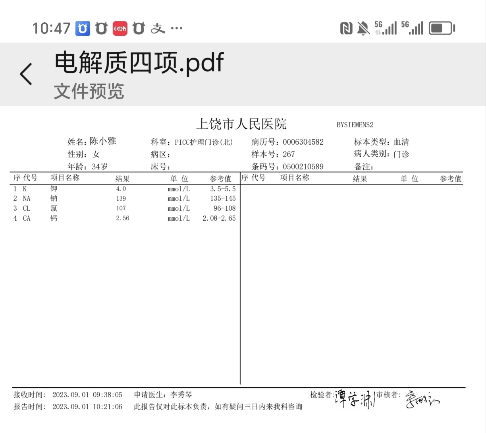Tap the disclaimer 此报告仅对此标本负责
Screen dimensions: 486x433
pyautogui.click(x=170, y=407)
